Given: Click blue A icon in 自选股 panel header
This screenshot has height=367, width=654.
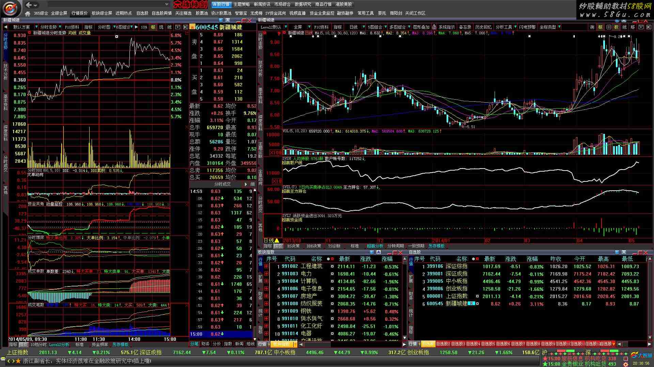Looking at the screenshot, I should click(x=624, y=252).
